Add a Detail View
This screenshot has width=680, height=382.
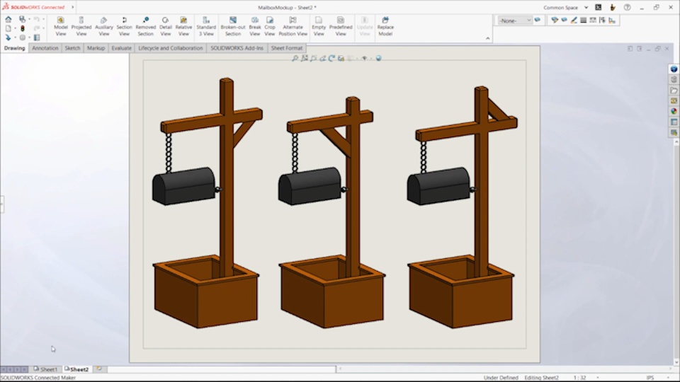point(165,26)
